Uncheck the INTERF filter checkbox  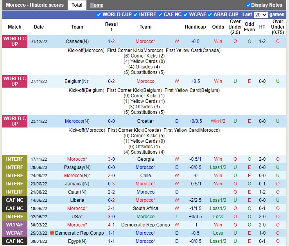(135, 14)
